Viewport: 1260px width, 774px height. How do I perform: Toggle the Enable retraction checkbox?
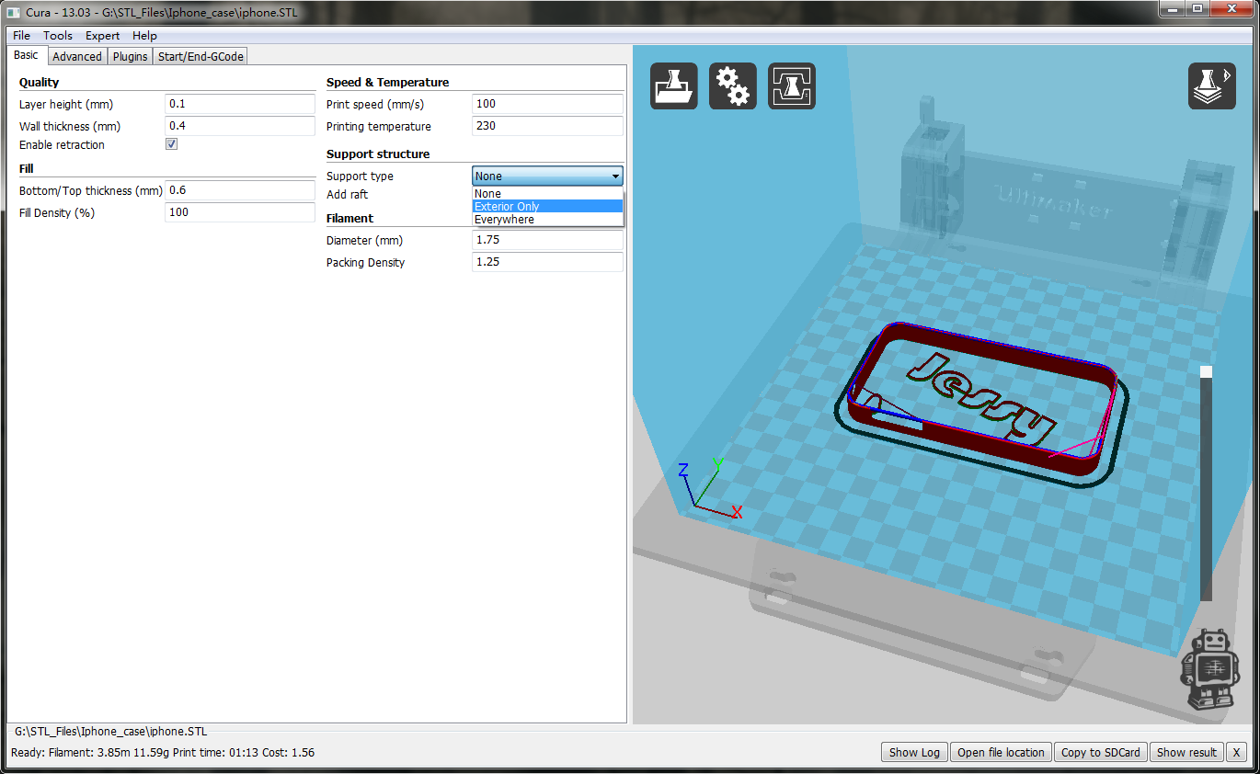171,144
